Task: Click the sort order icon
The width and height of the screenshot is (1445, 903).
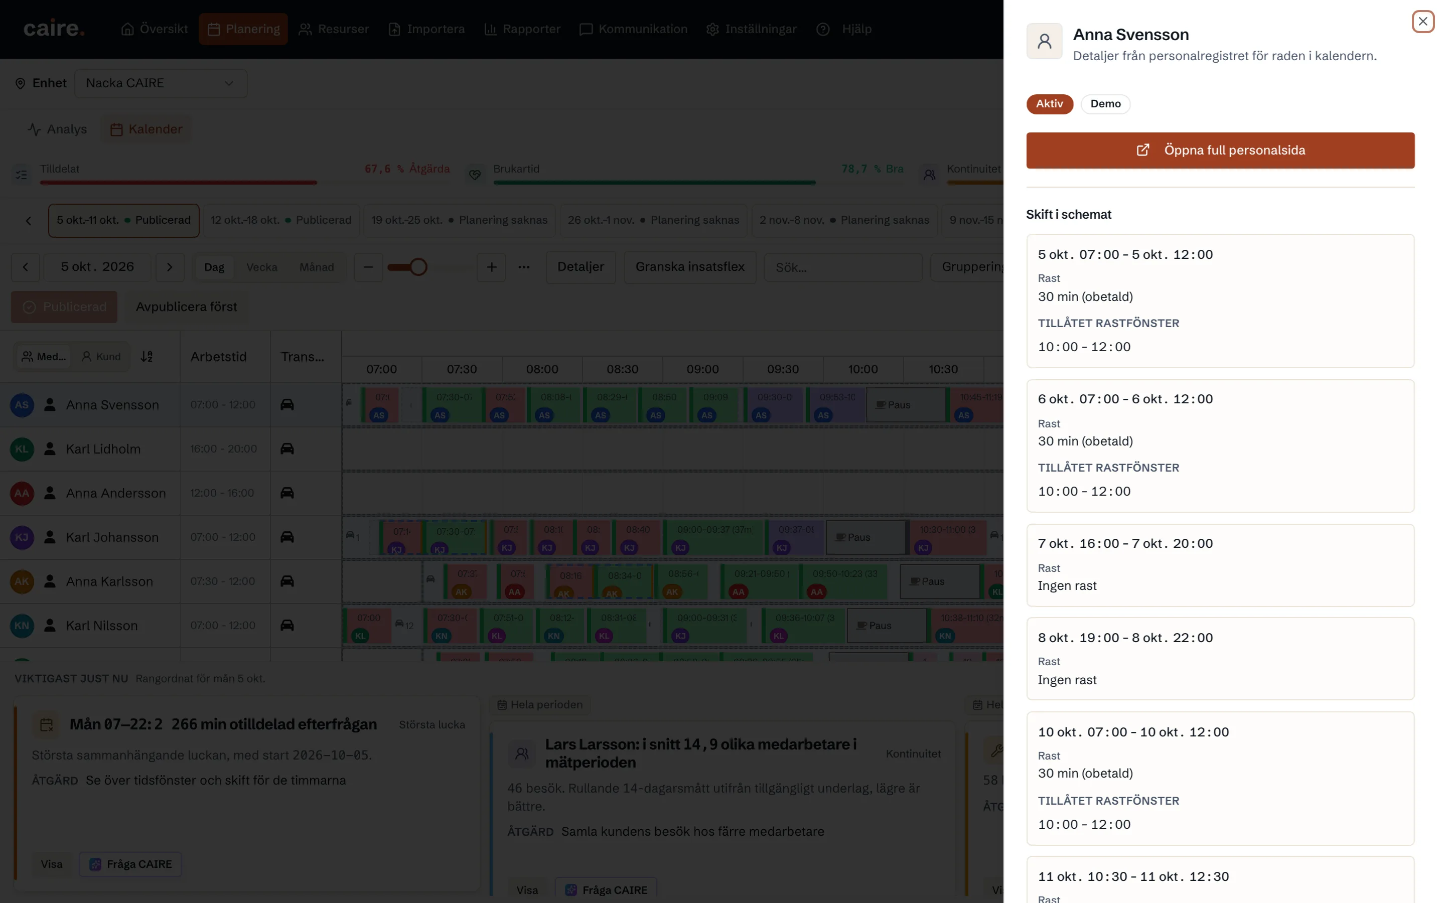Action: pos(147,357)
